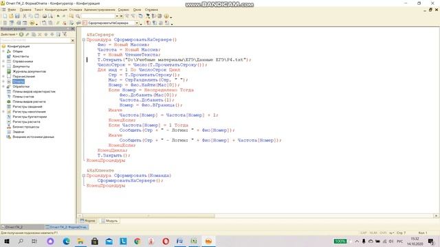This screenshot has width=440, height=247.
Task: Select Планы счетов in tree
Action: coord(23,97)
